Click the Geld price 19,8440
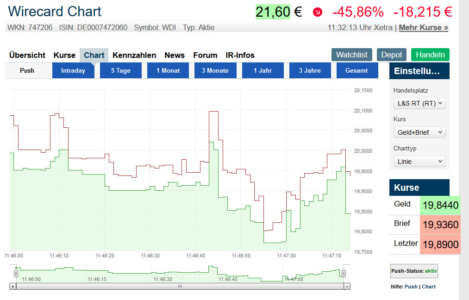The height and width of the screenshot is (300, 469). (440, 205)
